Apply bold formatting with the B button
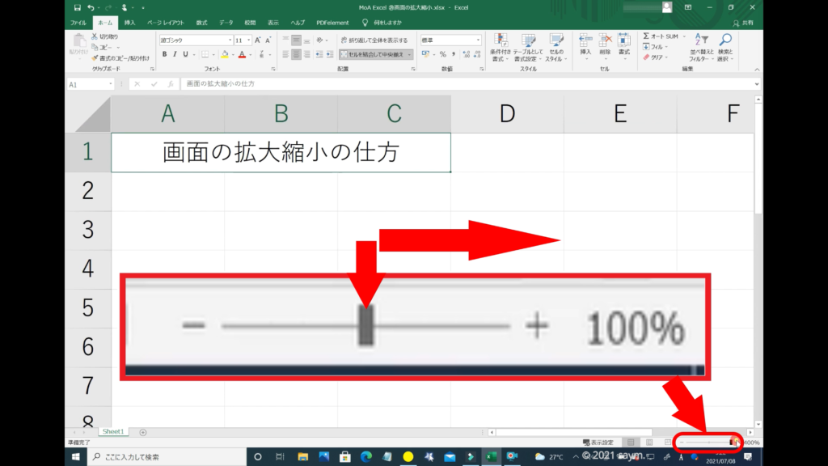The width and height of the screenshot is (828, 466). click(164, 54)
